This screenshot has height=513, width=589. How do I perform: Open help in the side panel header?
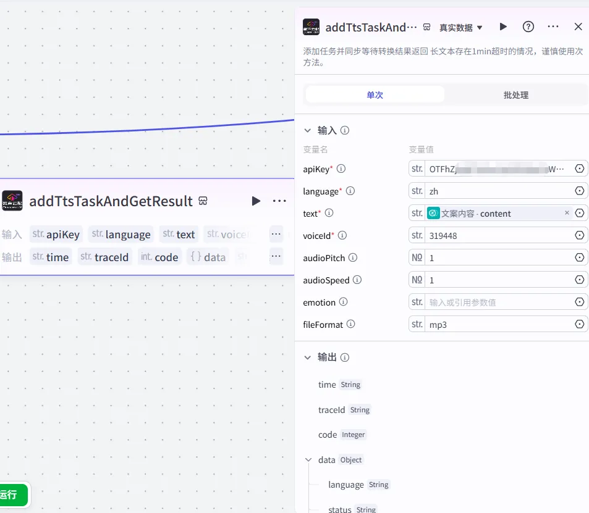tap(528, 27)
